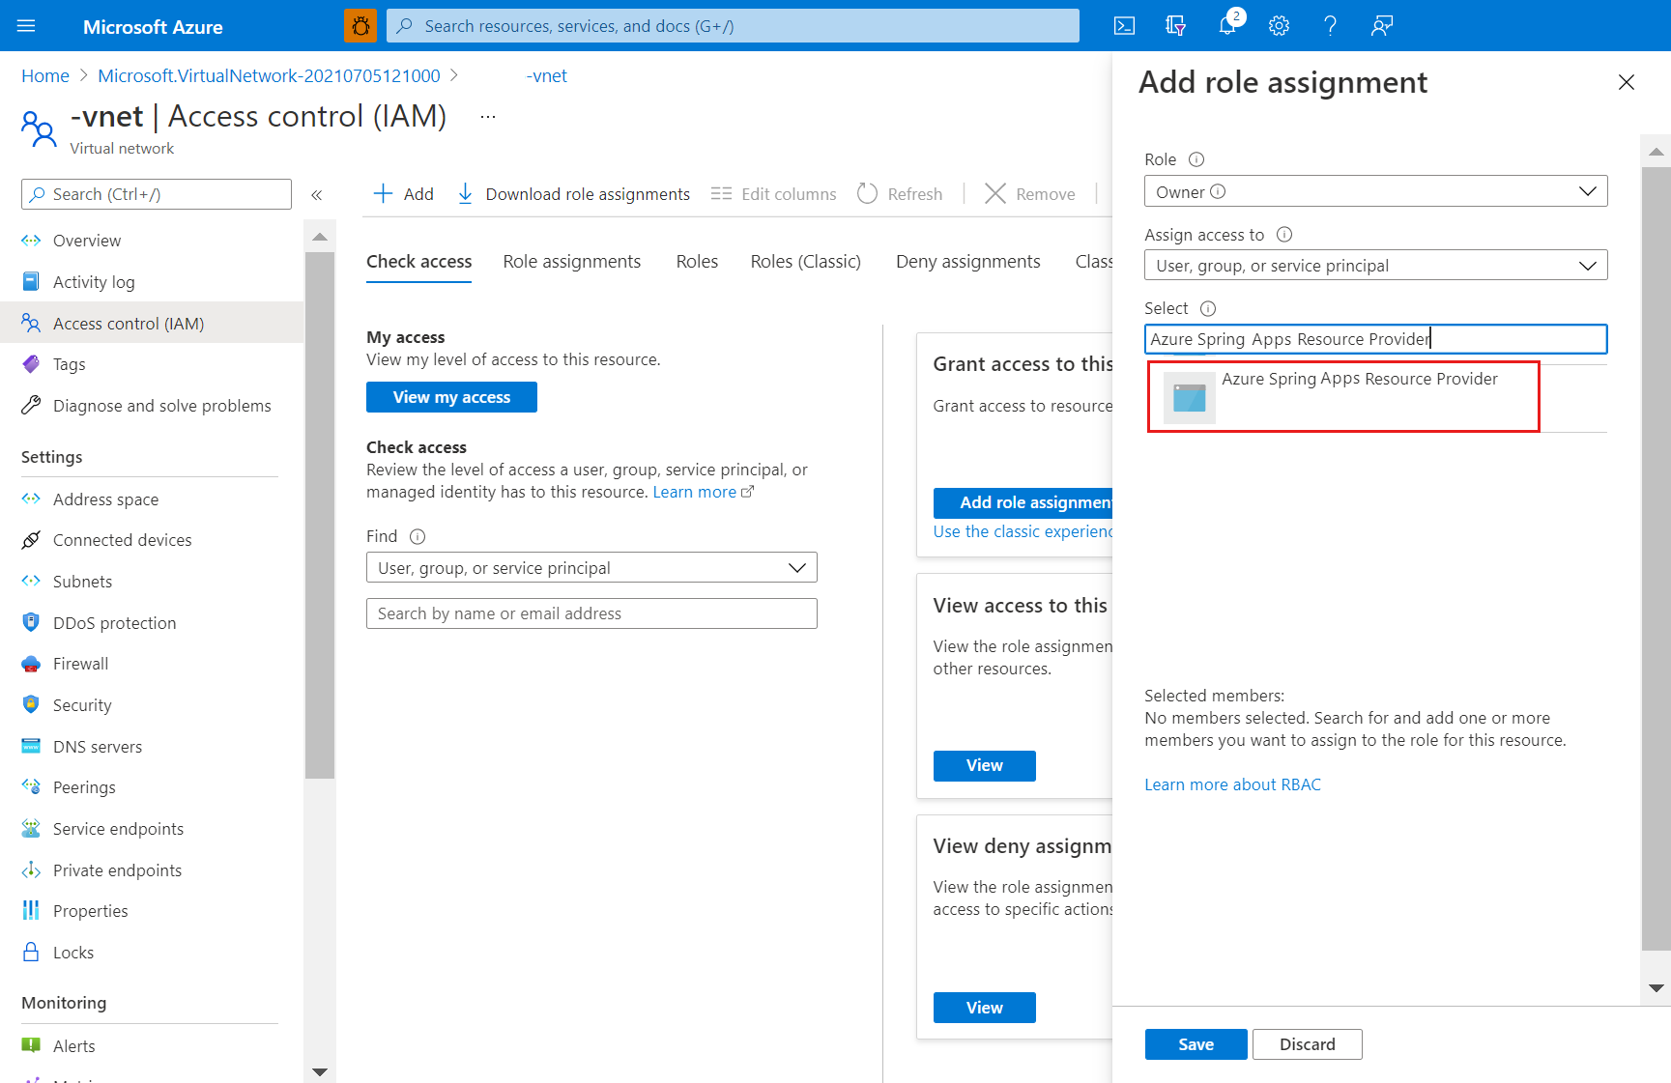Click Edit columns in the toolbar
1671x1083 pixels.
[774, 194]
